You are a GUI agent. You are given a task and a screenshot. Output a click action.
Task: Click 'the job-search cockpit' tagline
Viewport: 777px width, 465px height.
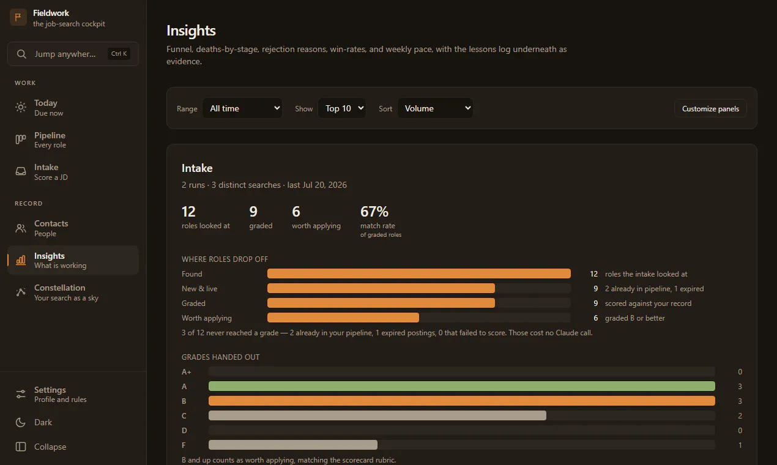click(69, 24)
